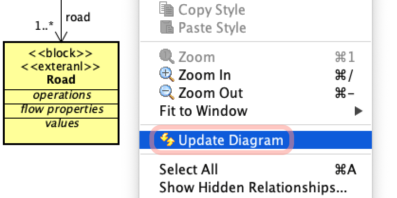Select the Road block title
Viewport: 397px width, 198px height.
click(61, 79)
